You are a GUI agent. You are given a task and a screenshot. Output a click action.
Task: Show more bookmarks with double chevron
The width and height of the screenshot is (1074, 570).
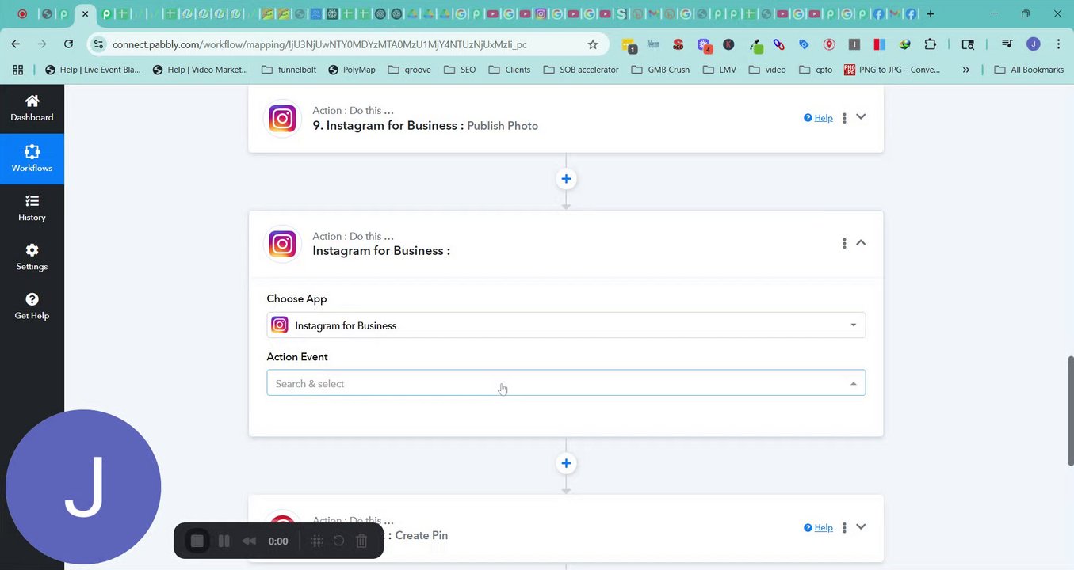click(x=966, y=70)
